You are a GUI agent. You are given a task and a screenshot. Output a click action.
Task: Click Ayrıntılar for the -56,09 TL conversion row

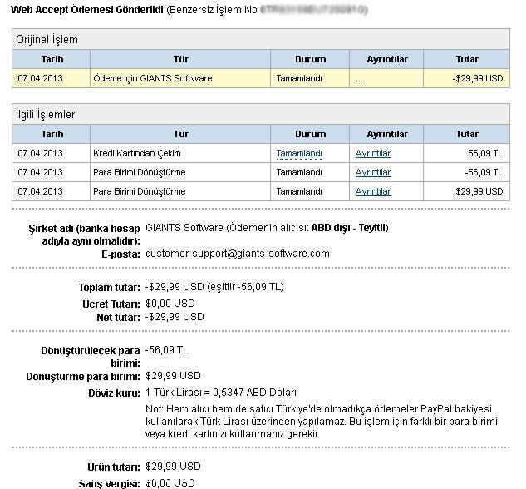click(372, 172)
